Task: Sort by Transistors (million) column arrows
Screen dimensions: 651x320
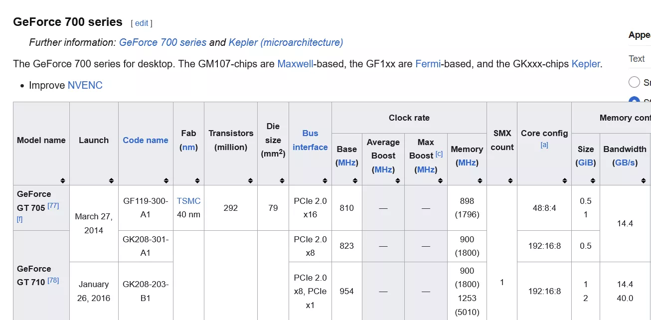Action: click(x=251, y=180)
